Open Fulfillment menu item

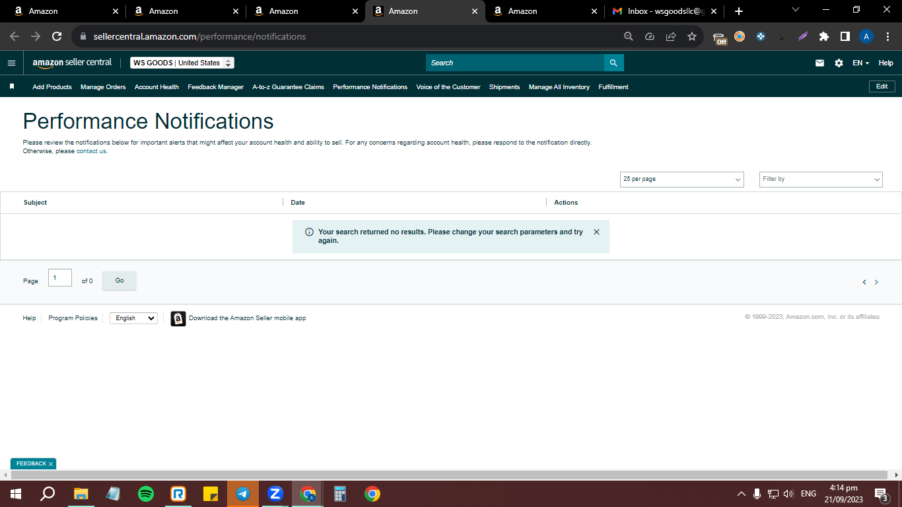point(613,86)
